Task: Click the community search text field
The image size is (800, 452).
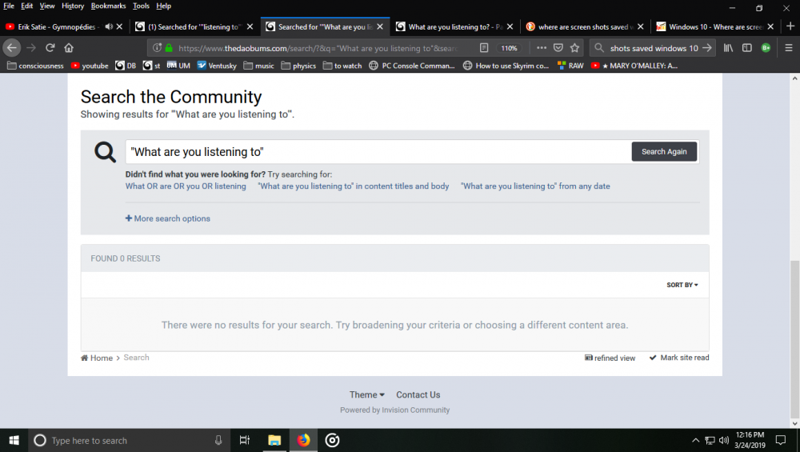Action: (x=378, y=152)
